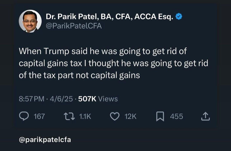
Task: Open the @ParikPatelCFA handle link
Action: tap(73, 26)
